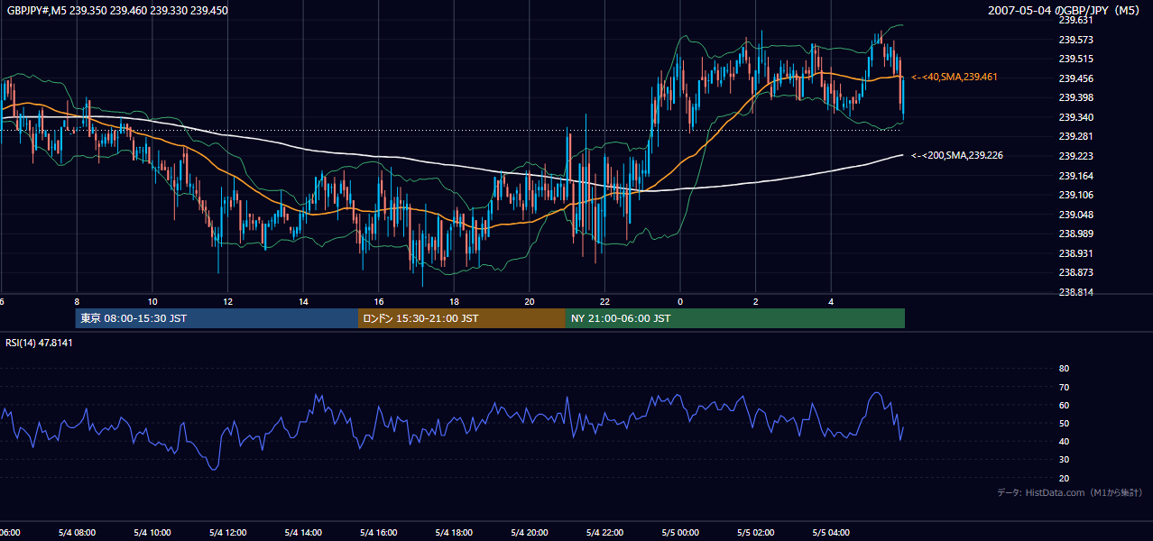Viewport: 1153px width, 541px height.
Task: Click price axis value 239.631
Action: coord(1075,20)
